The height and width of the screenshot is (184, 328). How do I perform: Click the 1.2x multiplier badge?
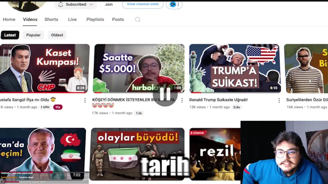coord(139,113)
